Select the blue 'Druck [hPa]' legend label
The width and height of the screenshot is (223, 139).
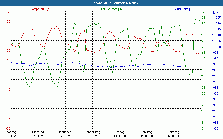[182, 9]
